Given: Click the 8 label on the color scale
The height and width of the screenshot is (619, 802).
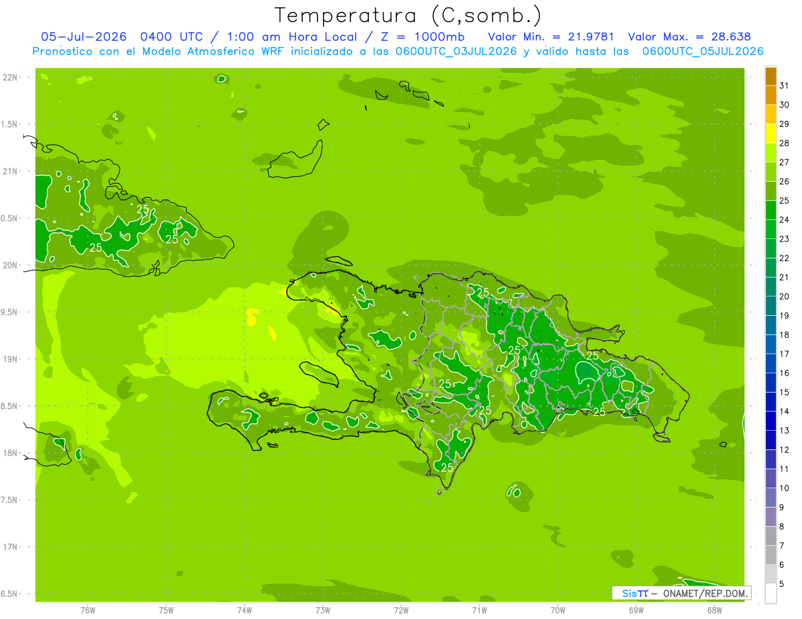Looking at the screenshot, I should coord(782,526).
